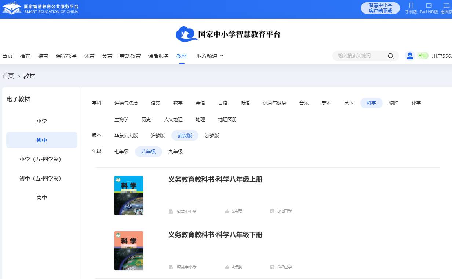Filter subject by 道德与法治
The image size is (452, 279).
coord(126,103)
